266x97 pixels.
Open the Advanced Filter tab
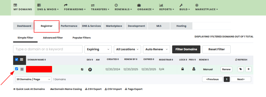tap(53, 38)
